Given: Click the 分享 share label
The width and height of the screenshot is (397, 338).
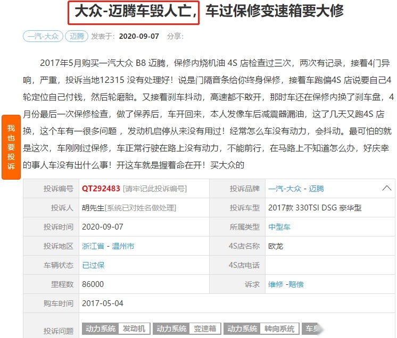Looking at the screenshot, I should tap(175, 36).
